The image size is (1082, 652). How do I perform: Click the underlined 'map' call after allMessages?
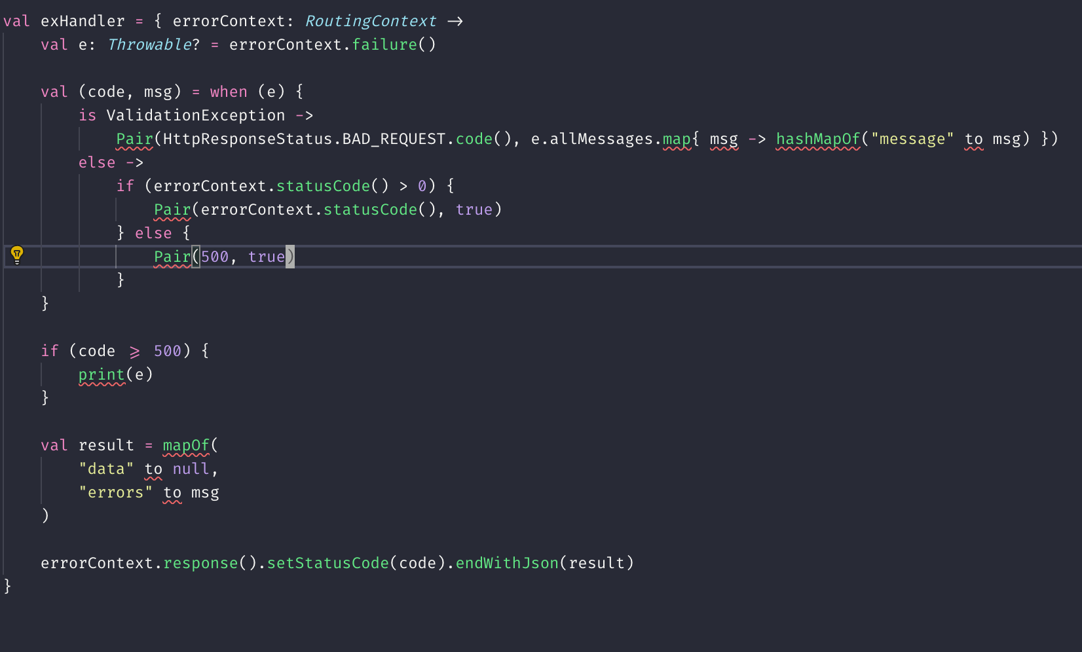pyautogui.click(x=677, y=139)
